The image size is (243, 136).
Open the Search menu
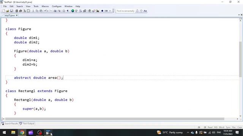pyautogui.click(x=19, y=6)
